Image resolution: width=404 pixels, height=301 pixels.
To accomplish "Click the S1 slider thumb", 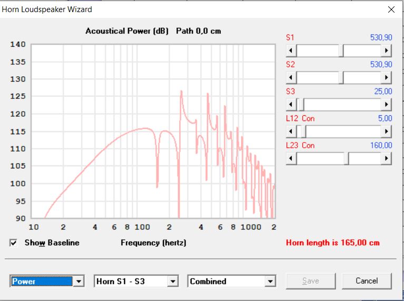I will coord(341,51).
